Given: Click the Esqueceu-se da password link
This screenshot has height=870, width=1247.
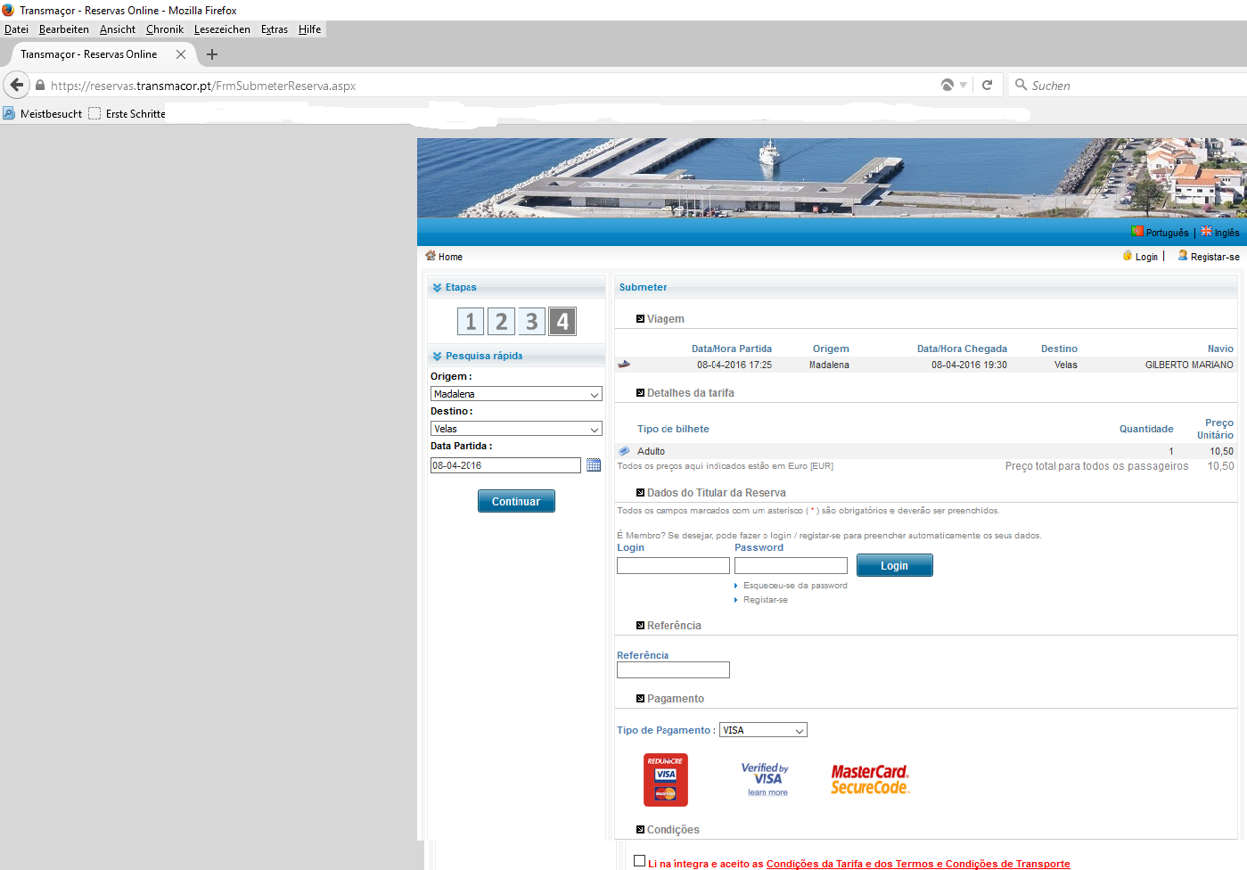Looking at the screenshot, I should [x=795, y=586].
